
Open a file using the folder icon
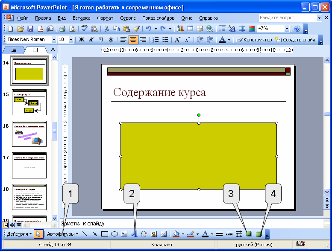[x=21, y=29]
